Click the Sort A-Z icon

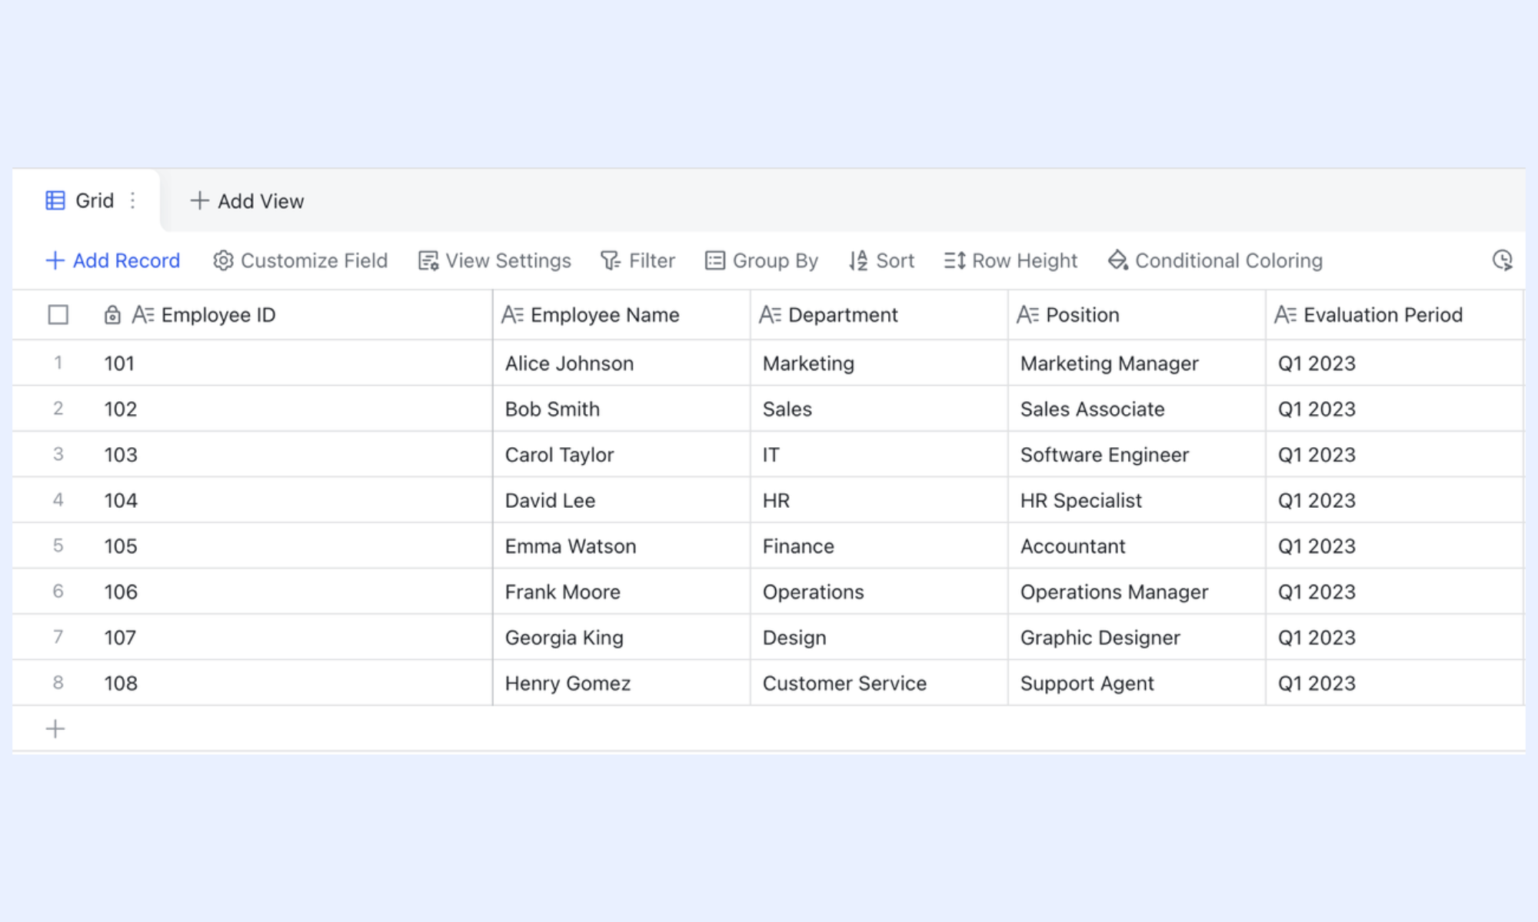[x=858, y=260]
